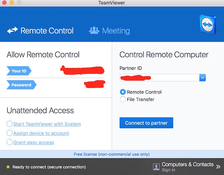The height and width of the screenshot is (175, 224).
Task: Click the Meeting people icon
Action: click(x=94, y=31)
